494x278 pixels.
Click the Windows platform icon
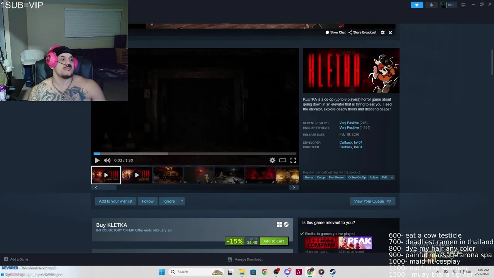[x=279, y=225]
